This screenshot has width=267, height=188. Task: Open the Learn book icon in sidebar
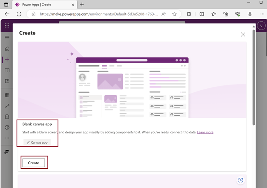tap(7, 70)
